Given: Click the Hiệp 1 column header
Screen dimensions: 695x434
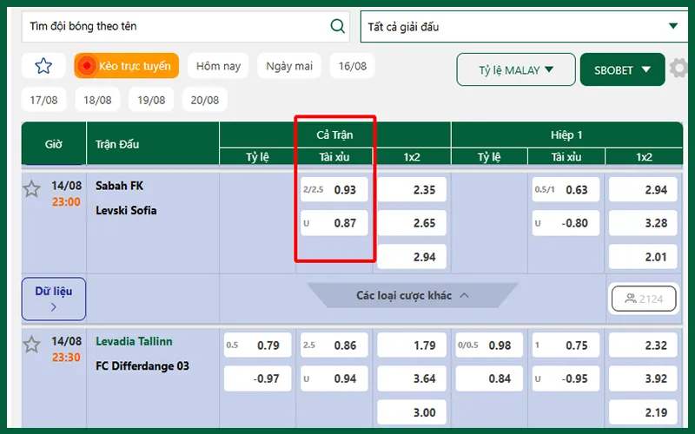Looking at the screenshot, I should click(x=566, y=135).
